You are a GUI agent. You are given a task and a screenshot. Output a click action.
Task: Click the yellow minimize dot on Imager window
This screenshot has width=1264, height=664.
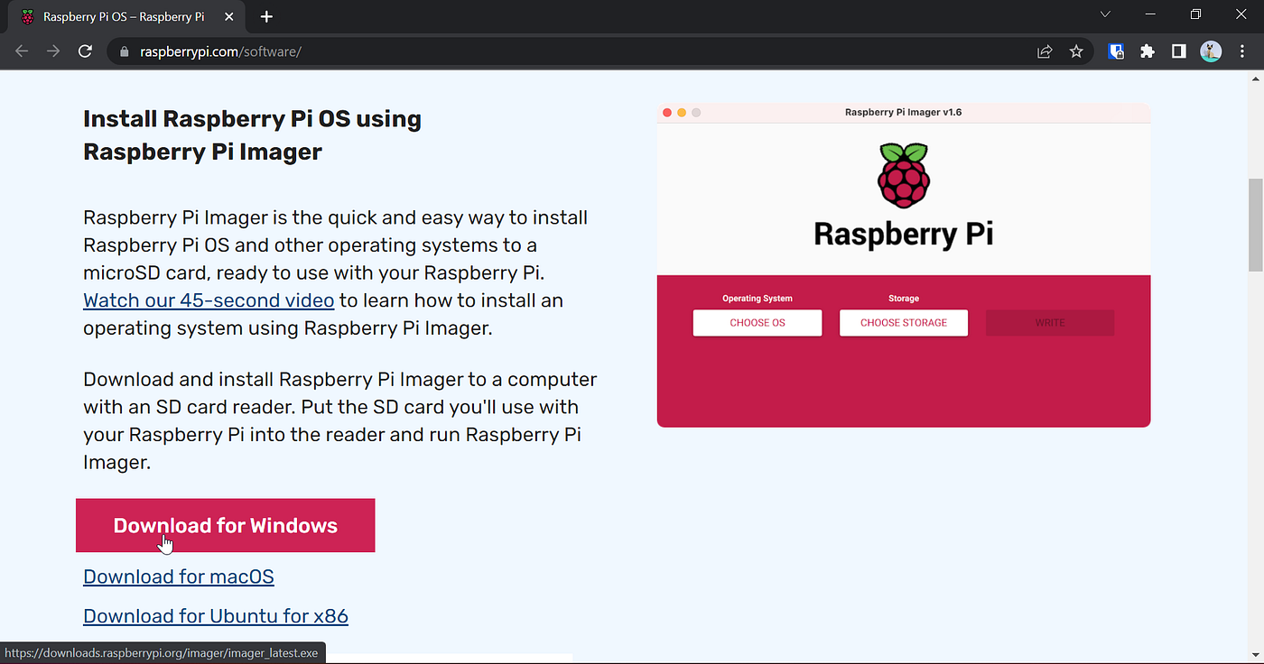click(682, 113)
